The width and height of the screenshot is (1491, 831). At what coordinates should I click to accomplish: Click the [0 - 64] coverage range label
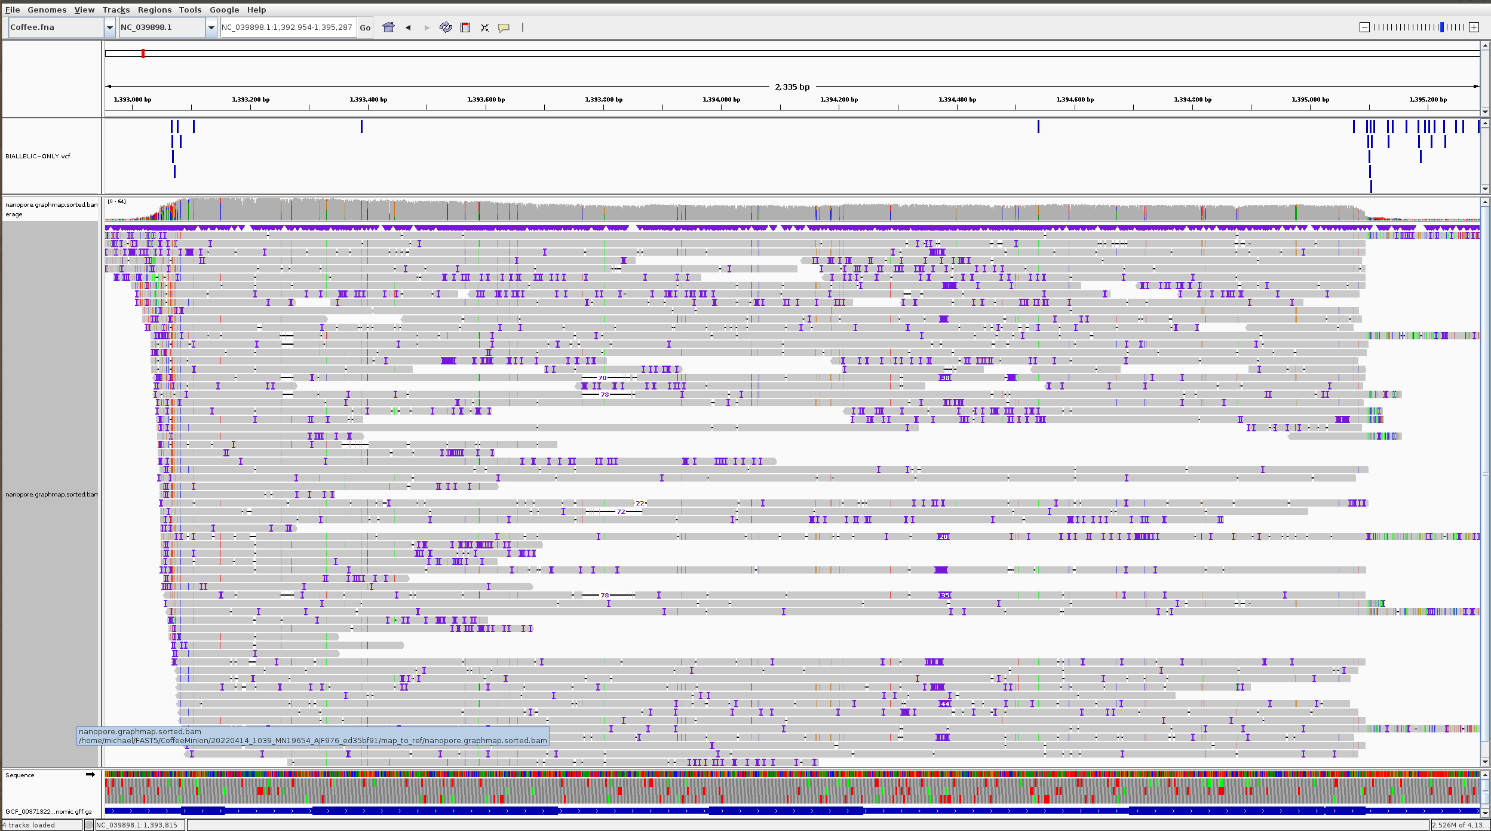tap(116, 202)
